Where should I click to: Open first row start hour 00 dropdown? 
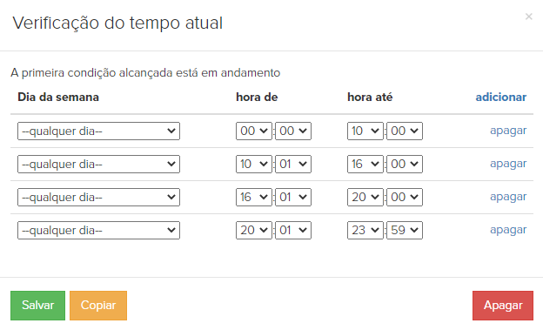click(x=254, y=131)
